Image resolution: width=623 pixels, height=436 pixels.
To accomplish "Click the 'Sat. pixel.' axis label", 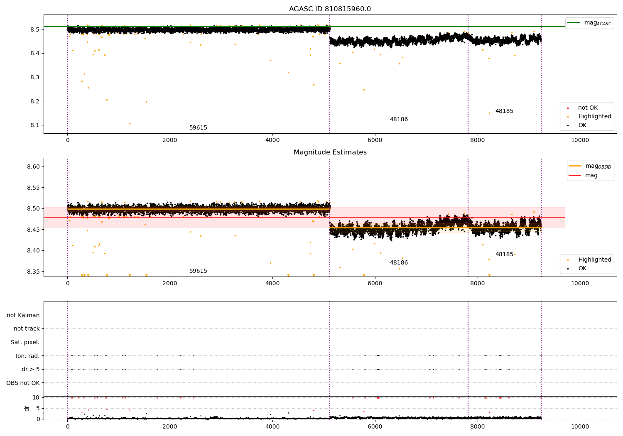I will click(x=25, y=343).
